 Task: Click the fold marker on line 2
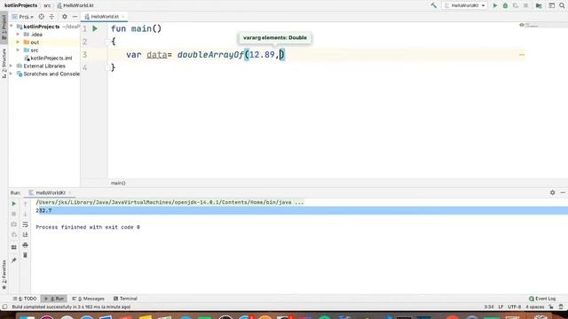click(107, 42)
